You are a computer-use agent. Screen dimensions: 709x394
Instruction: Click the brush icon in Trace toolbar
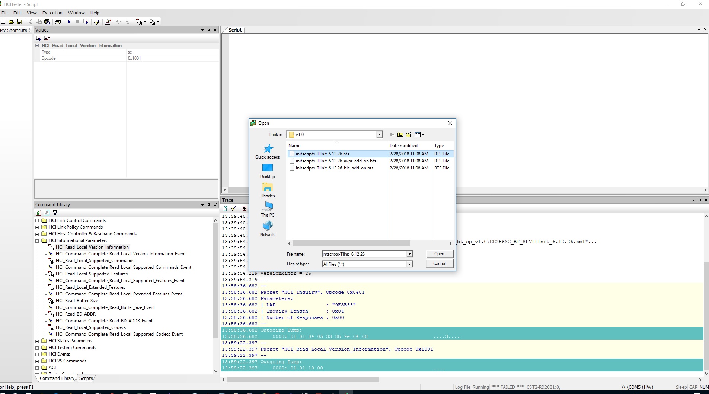[233, 209]
